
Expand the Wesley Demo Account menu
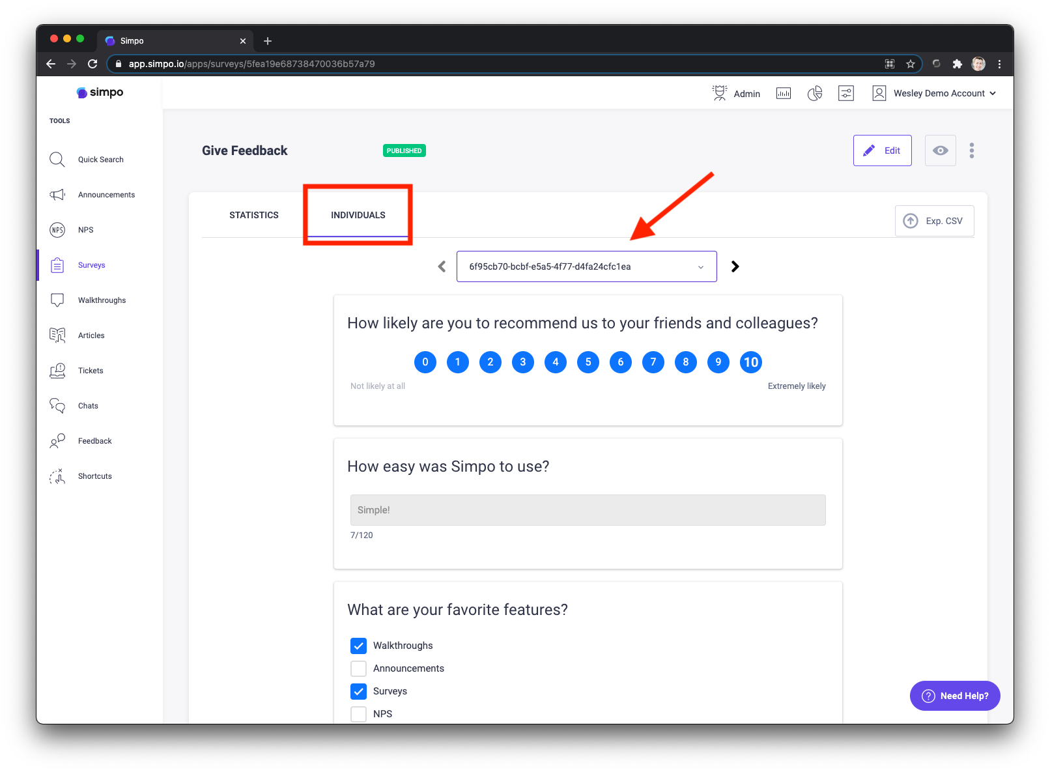(x=944, y=93)
